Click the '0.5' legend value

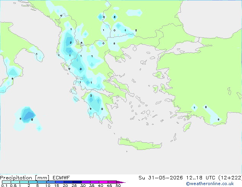(x=13, y=185)
